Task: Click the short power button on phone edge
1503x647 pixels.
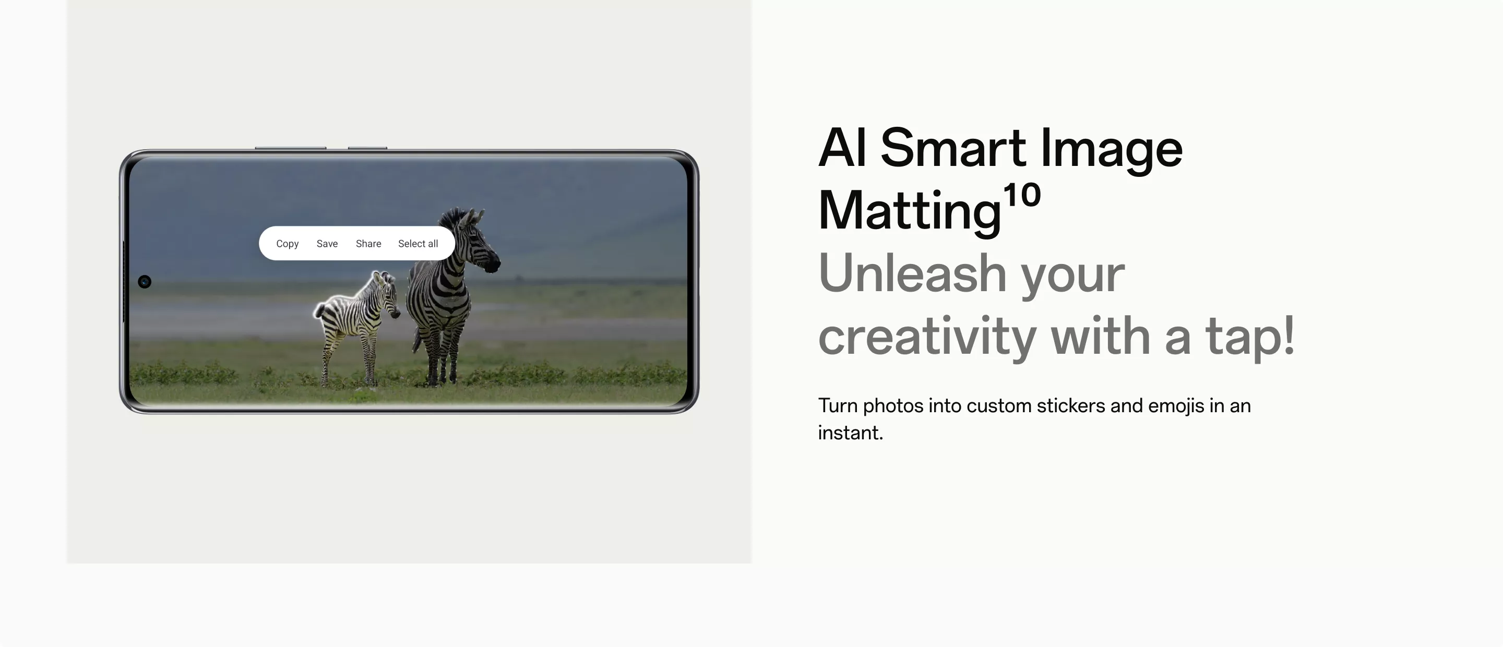Action: [x=367, y=148]
